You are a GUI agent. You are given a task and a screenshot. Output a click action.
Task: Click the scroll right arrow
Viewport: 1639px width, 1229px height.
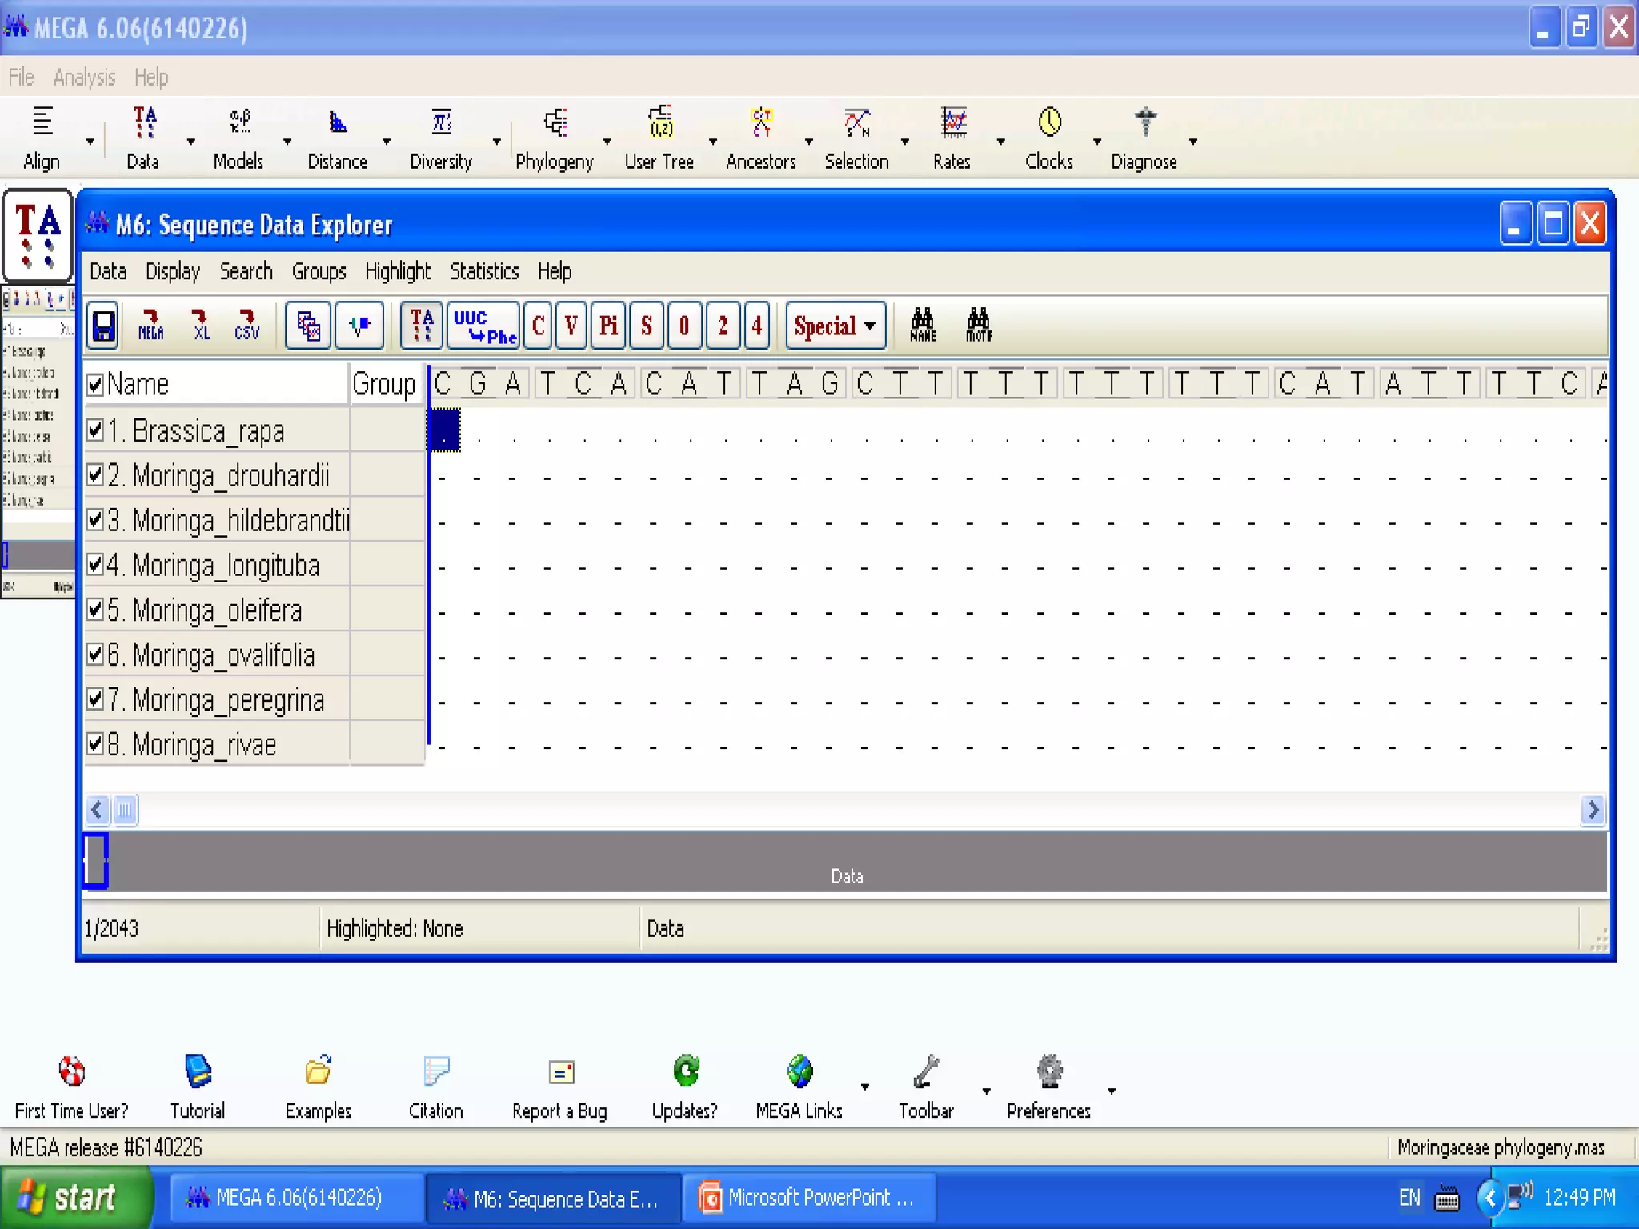point(1593,811)
